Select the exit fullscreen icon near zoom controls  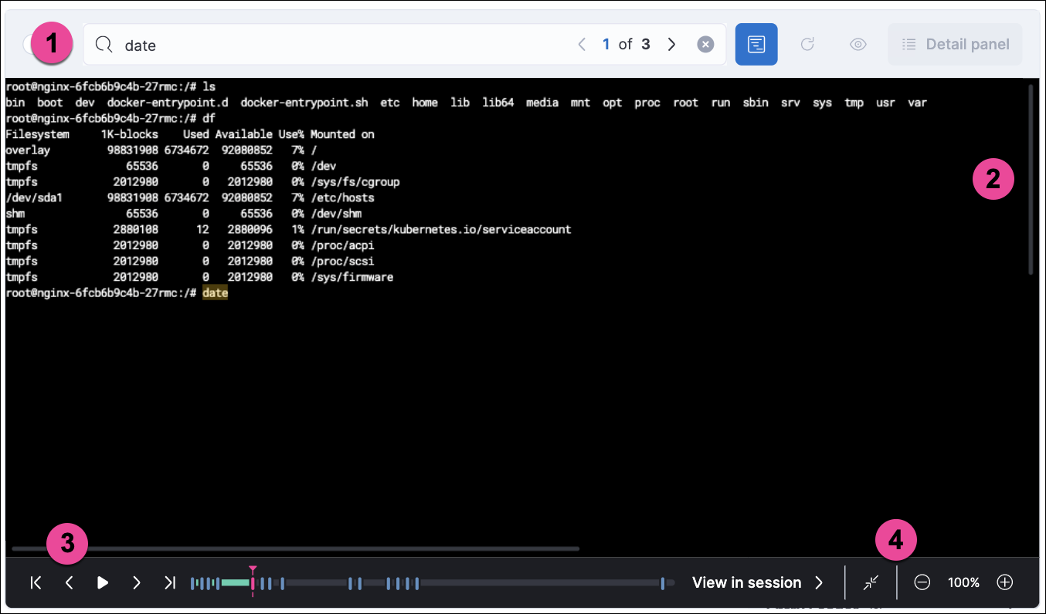click(871, 582)
